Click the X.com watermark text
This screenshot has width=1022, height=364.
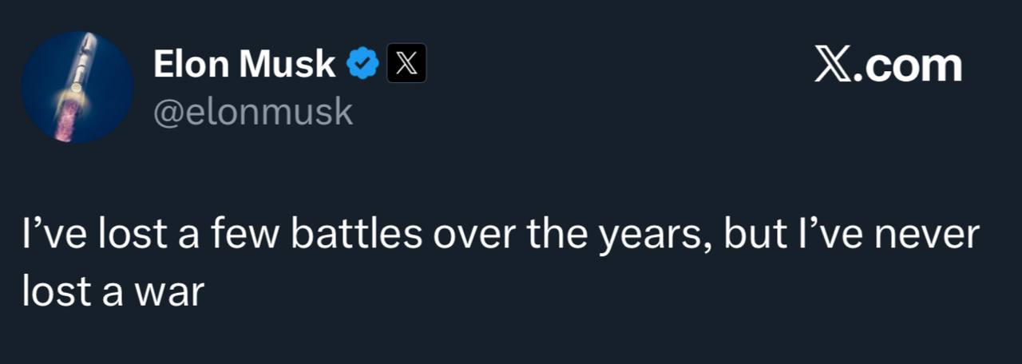pyautogui.click(x=888, y=65)
